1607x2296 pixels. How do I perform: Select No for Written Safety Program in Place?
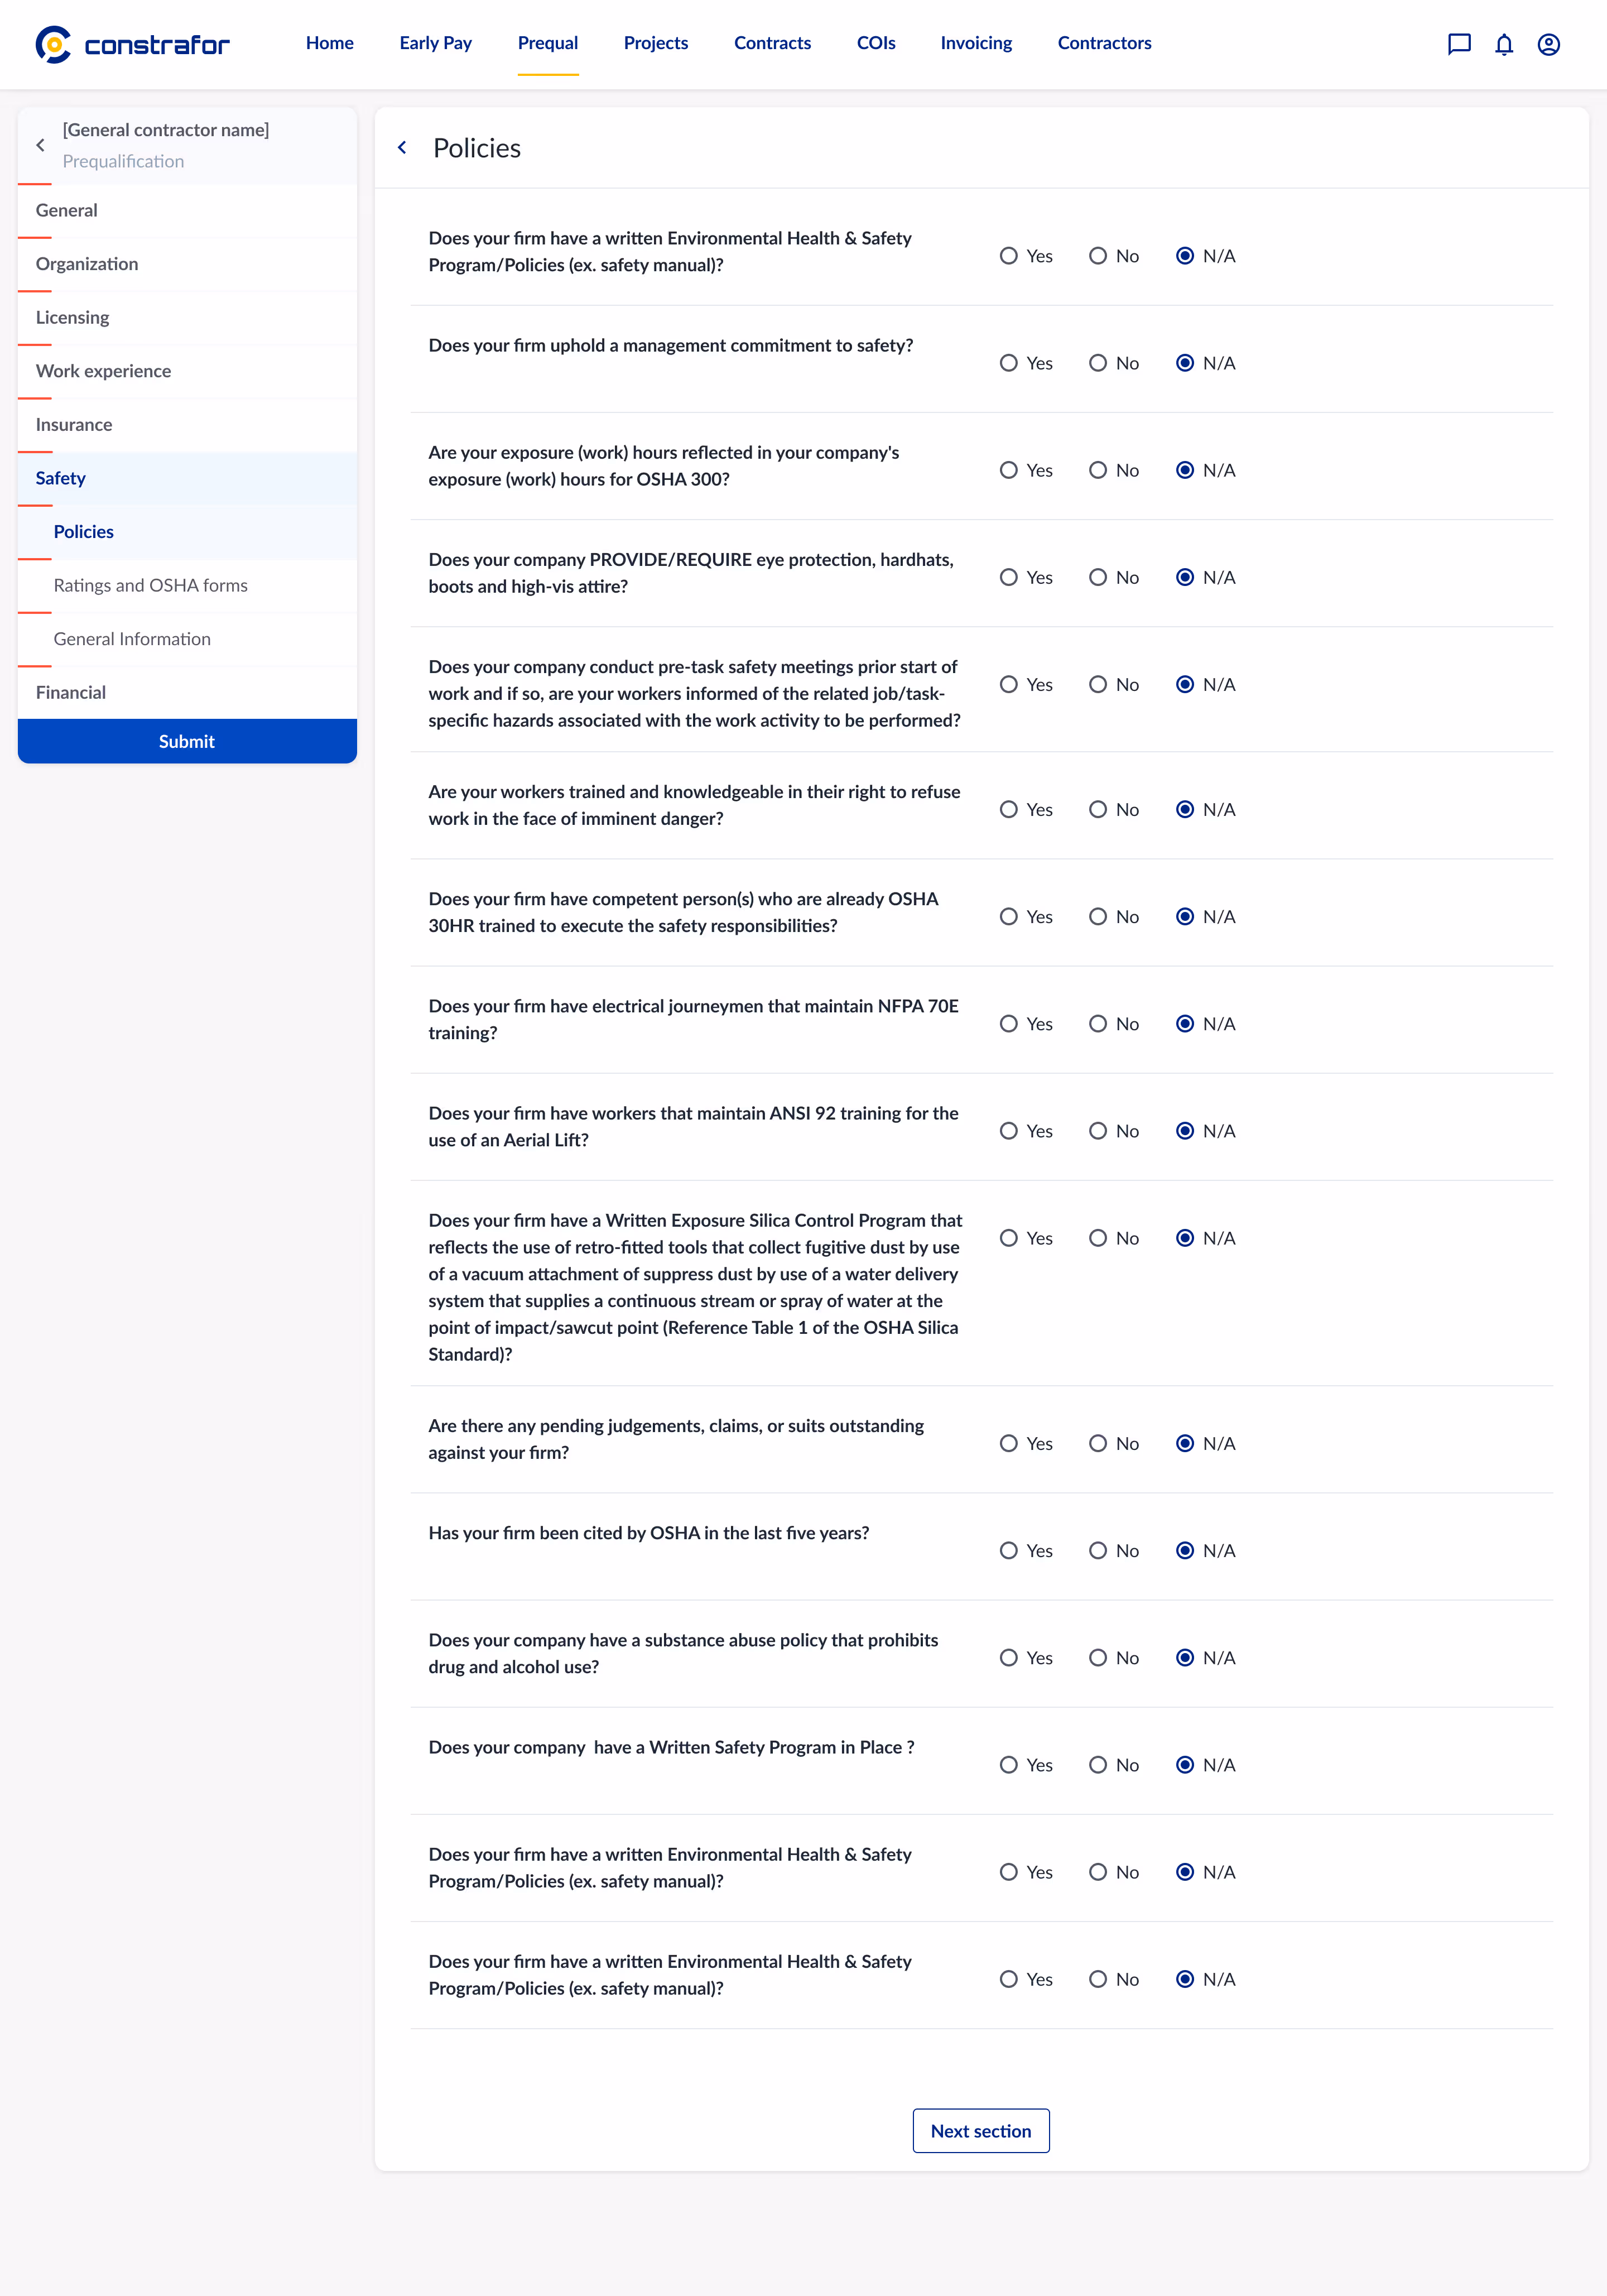pyautogui.click(x=1098, y=1765)
